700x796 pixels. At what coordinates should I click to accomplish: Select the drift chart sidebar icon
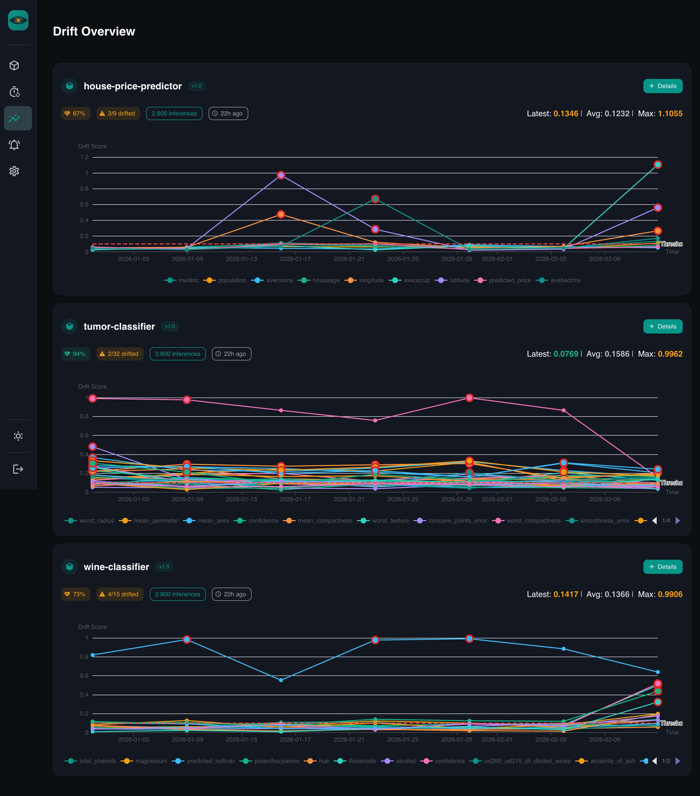pos(14,118)
